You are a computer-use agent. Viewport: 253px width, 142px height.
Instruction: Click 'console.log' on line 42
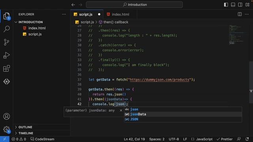[103, 104]
